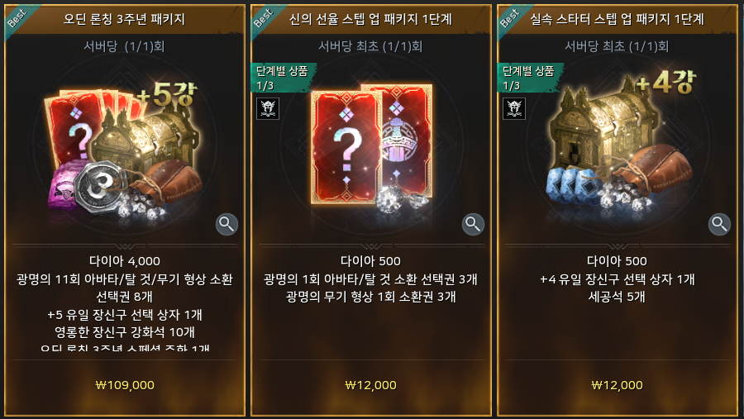Open magnifier on 오딘 론칭 3주년 패키지
This screenshot has height=419, width=744.
227,225
